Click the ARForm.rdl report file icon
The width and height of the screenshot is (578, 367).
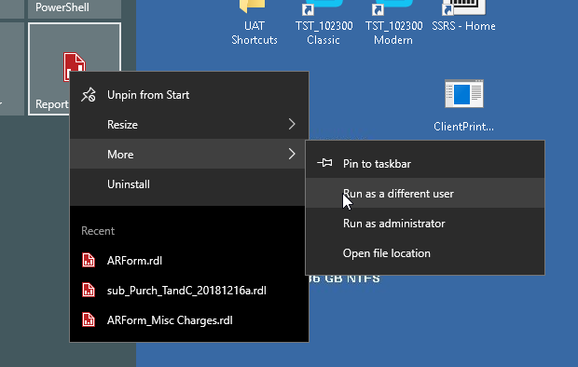click(x=89, y=260)
